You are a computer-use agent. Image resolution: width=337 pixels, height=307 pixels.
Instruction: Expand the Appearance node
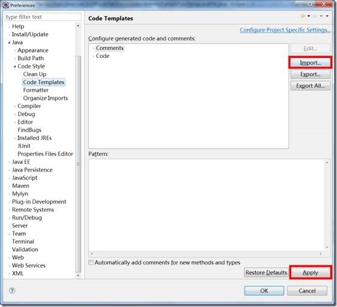14,51
